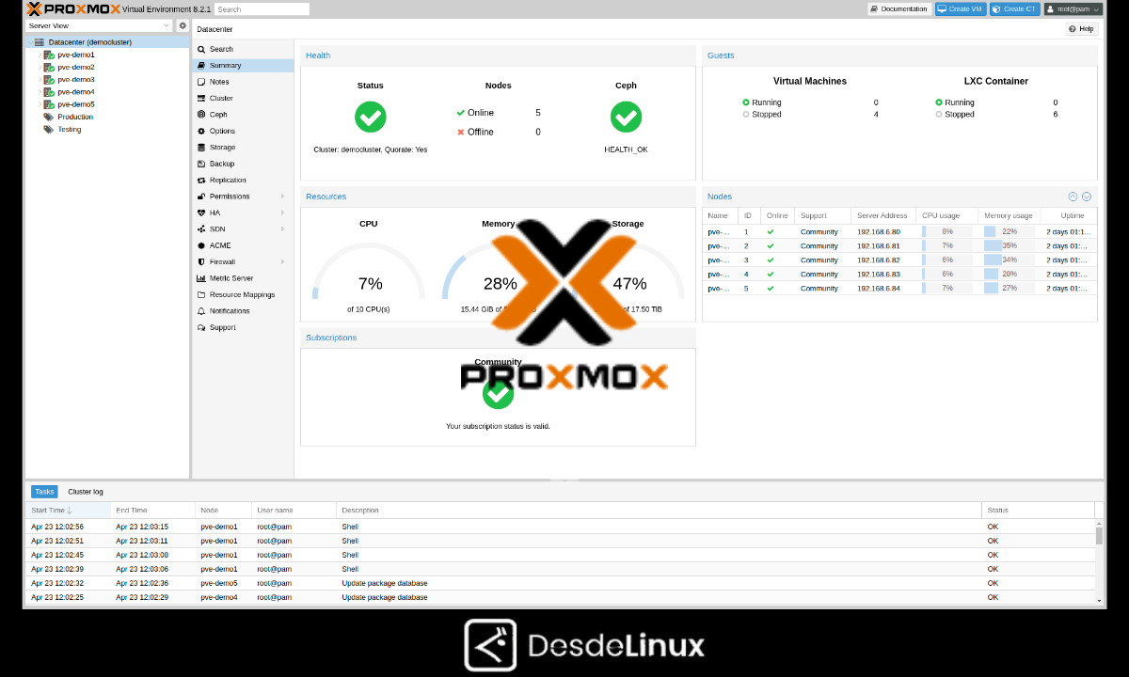Open the Notifications section
Image resolution: width=1129 pixels, height=677 pixels.
click(242, 310)
